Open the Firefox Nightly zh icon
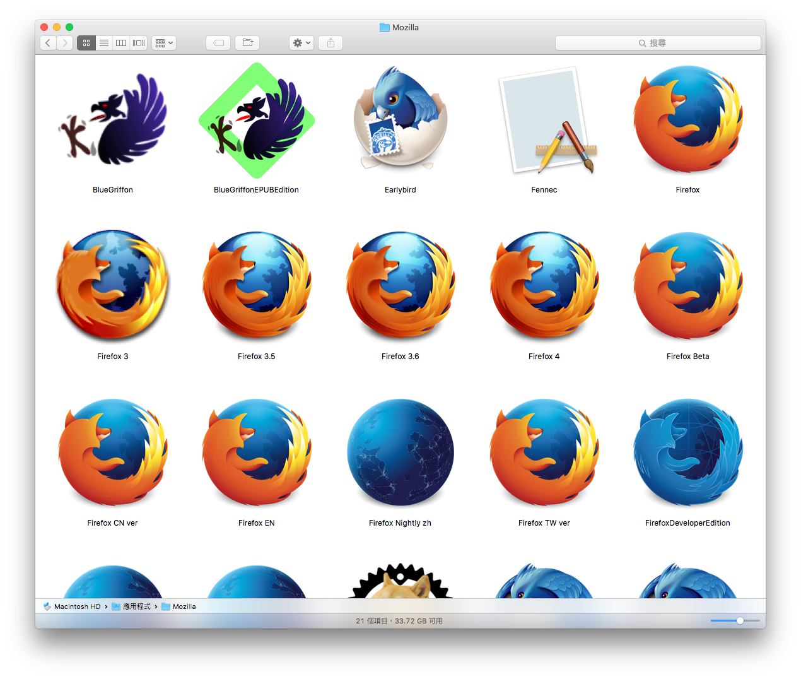The image size is (801, 679). pyautogui.click(x=400, y=453)
